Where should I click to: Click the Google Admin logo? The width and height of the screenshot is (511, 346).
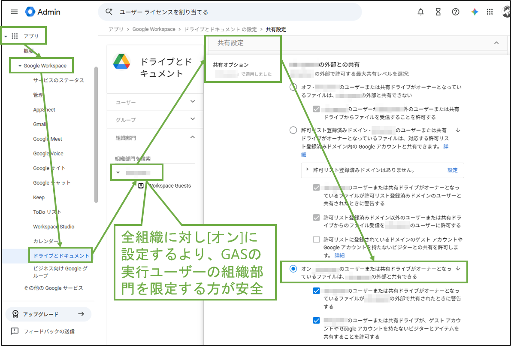point(43,12)
